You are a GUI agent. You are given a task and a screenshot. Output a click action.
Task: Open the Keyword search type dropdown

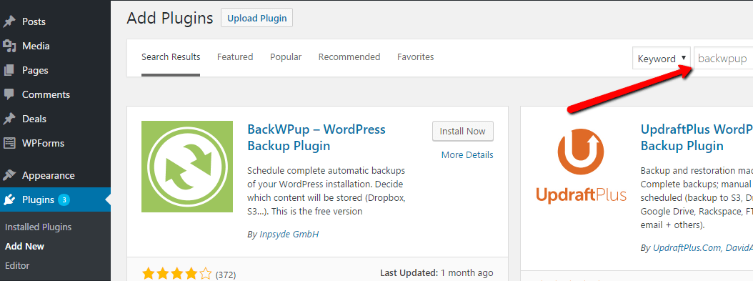pyautogui.click(x=662, y=59)
